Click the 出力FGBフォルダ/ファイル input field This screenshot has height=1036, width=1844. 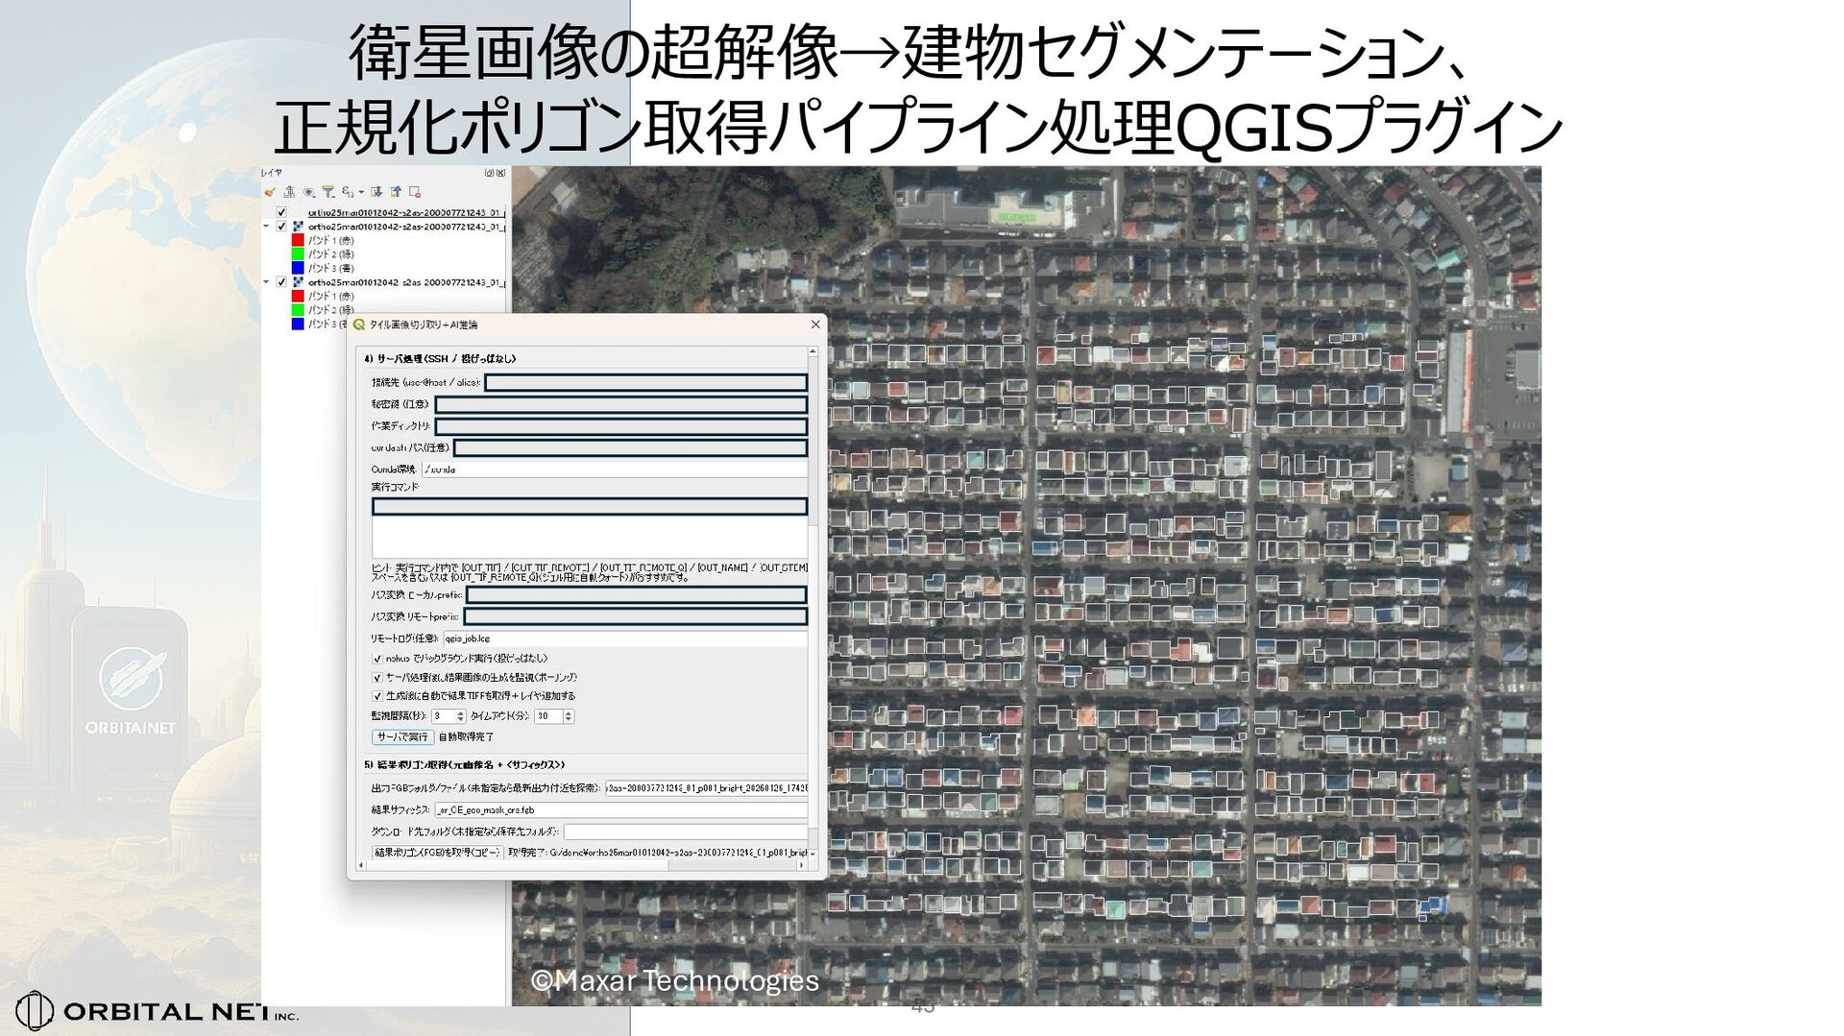(706, 788)
